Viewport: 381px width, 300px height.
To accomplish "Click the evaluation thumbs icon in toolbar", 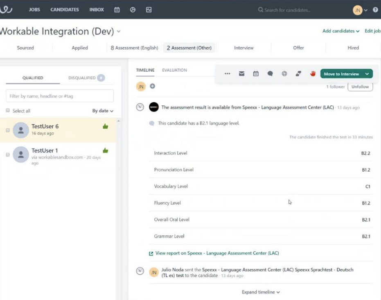I will (298, 73).
